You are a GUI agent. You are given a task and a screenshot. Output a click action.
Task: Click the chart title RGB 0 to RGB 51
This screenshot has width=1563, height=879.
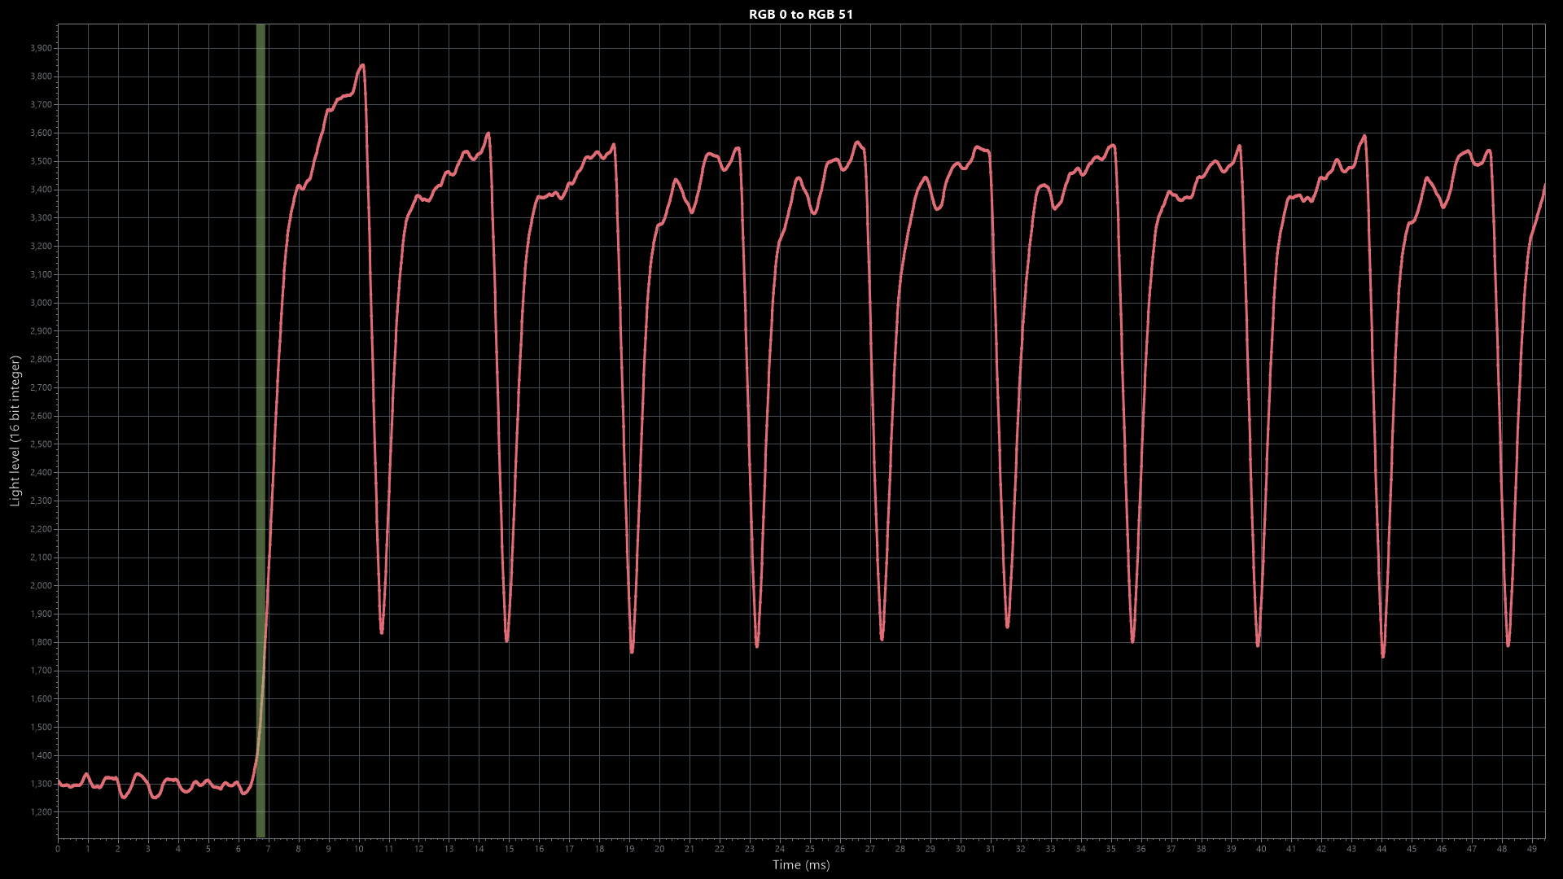point(800,15)
